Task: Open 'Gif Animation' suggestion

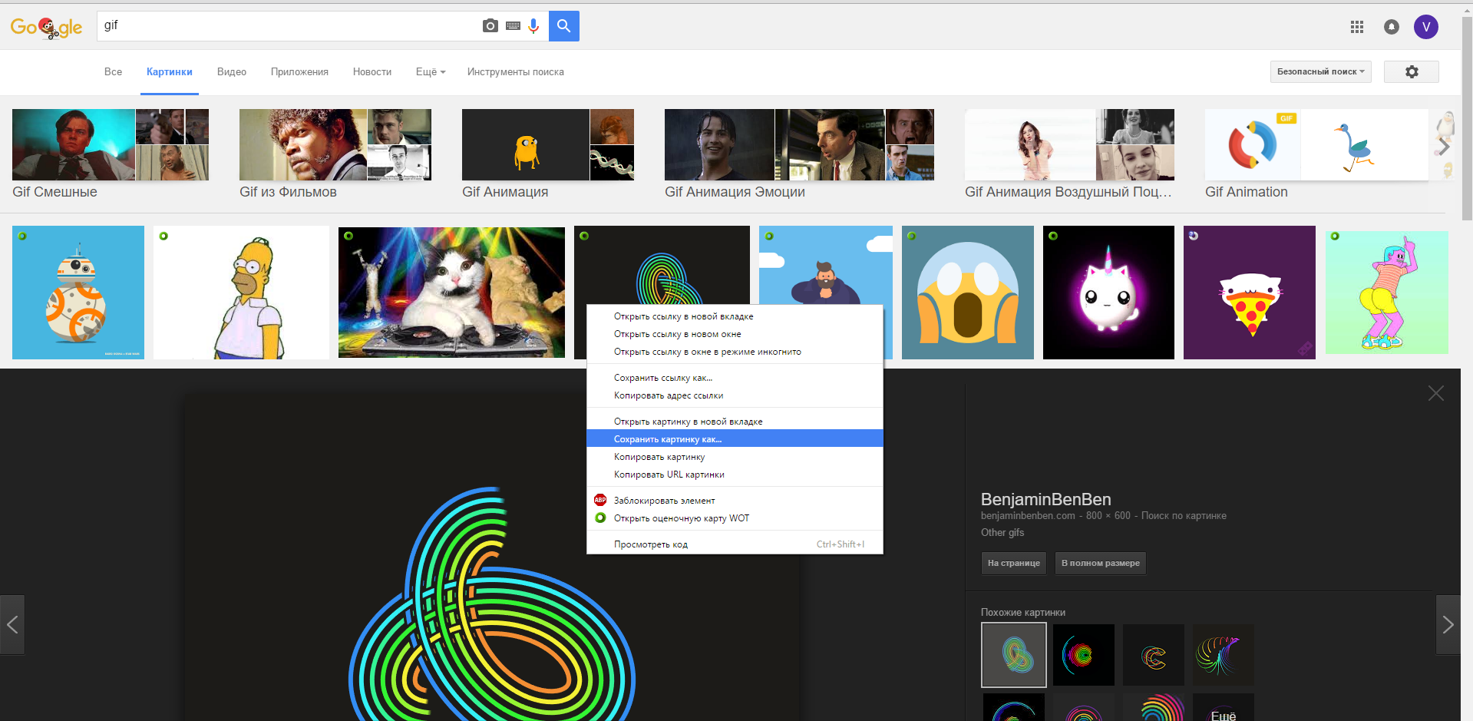Action: point(1316,154)
